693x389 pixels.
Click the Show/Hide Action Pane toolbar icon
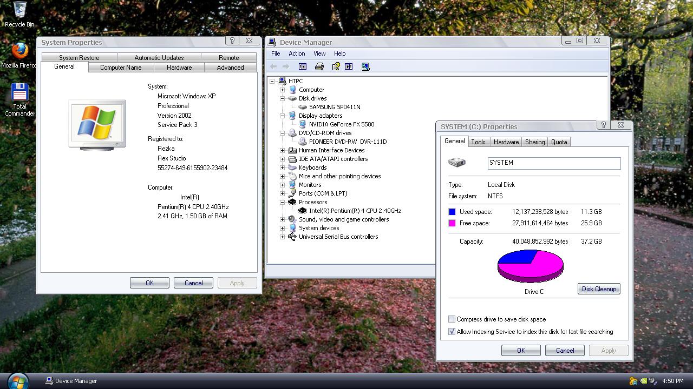349,66
